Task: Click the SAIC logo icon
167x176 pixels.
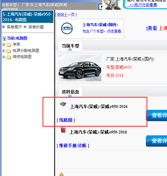Action: click(67, 28)
